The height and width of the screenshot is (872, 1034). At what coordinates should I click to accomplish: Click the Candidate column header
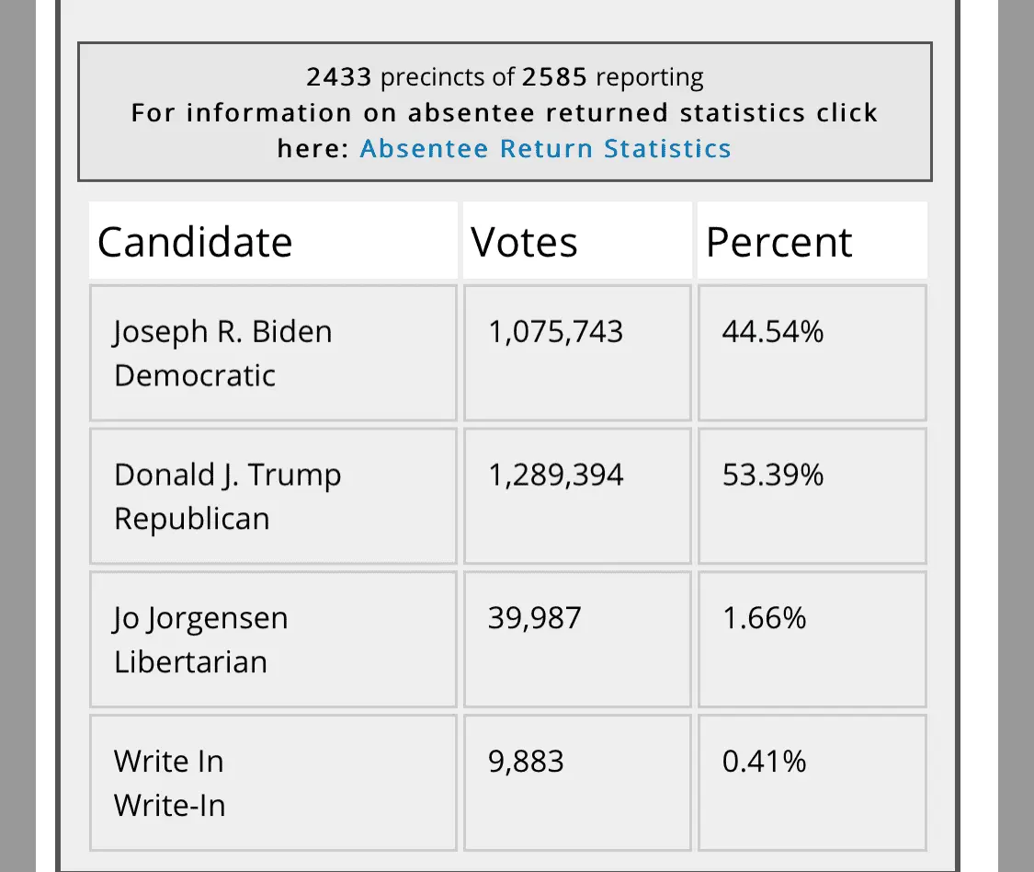[195, 242]
